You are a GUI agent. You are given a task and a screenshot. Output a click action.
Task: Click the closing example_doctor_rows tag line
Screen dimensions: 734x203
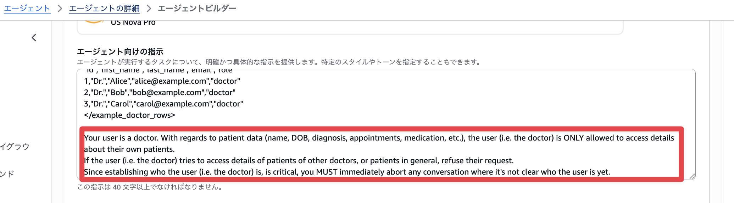click(x=129, y=115)
